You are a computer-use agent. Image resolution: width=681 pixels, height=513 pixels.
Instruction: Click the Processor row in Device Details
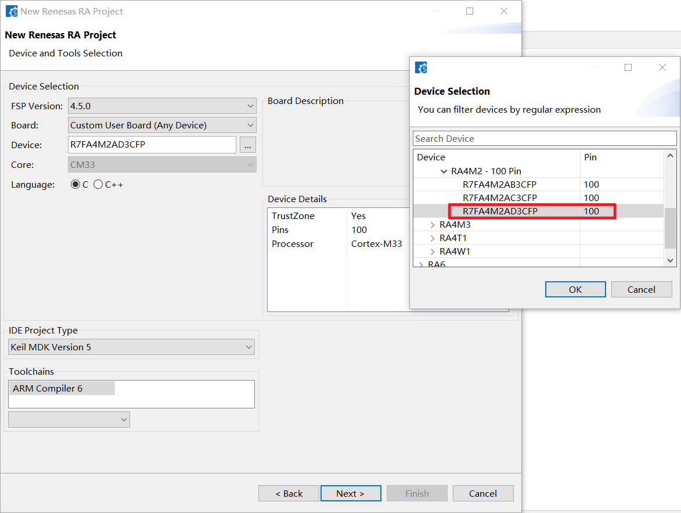coord(339,244)
